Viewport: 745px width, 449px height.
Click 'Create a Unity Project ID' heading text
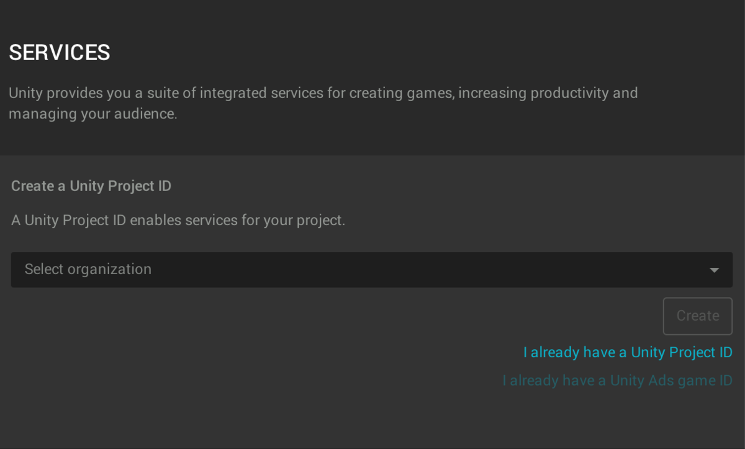91,186
